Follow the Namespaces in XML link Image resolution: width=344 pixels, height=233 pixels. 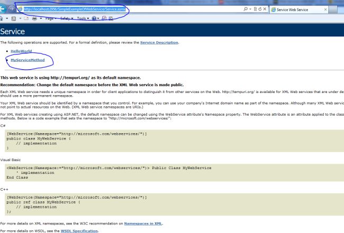143,223
